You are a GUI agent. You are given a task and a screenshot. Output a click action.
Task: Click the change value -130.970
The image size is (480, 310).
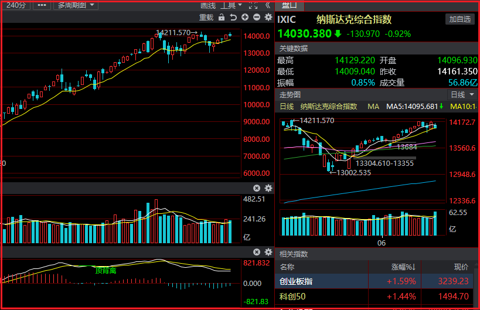pyautogui.click(x=363, y=34)
